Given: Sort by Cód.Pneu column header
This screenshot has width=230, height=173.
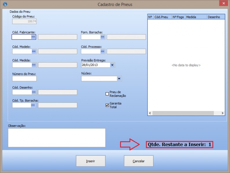Looking at the screenshot, I should click(x=163, y=17).
